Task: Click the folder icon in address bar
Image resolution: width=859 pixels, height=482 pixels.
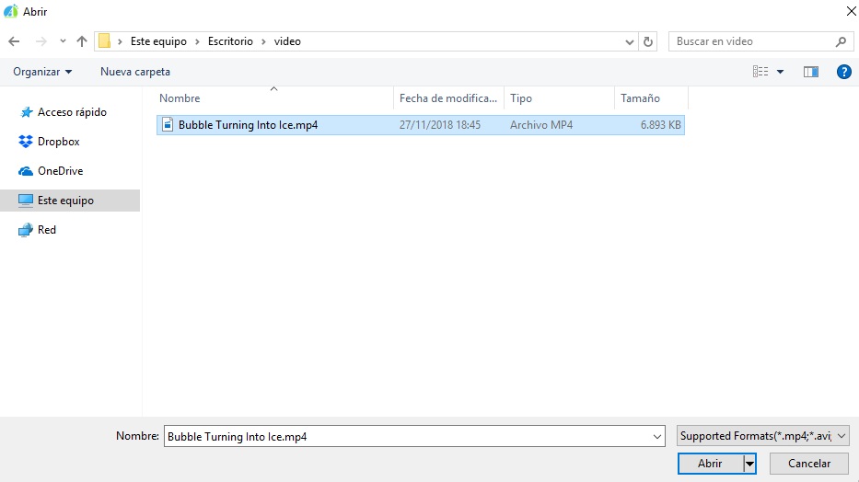Action: pyautogui.click(x=104, y=41)
